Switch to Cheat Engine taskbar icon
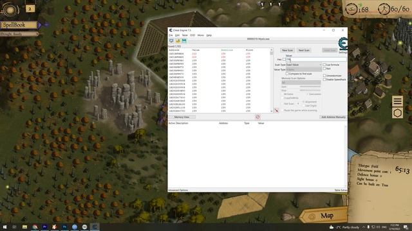Image resolution: width=412 pixels, height=231 pixels. [x=95, y=227]
